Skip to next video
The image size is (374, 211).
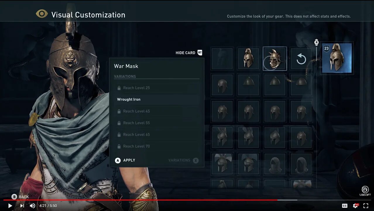click(22, 206)
